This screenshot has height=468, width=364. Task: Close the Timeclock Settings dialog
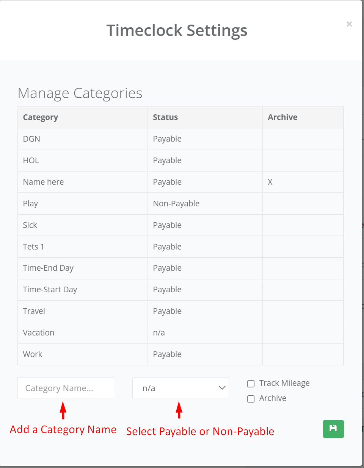pyautogui.click(x=349, y=24)
